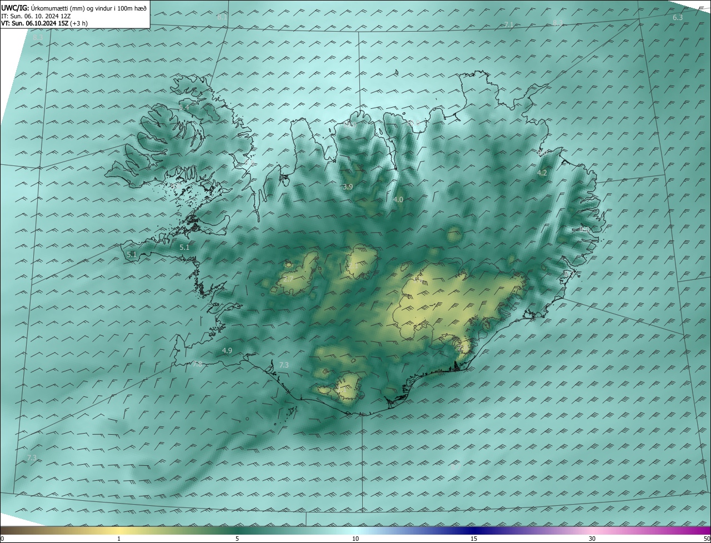Click the 6.3 value near the top-right corner
The height and width of the screenshot is (543, 711).
click(x=678, y=18)
